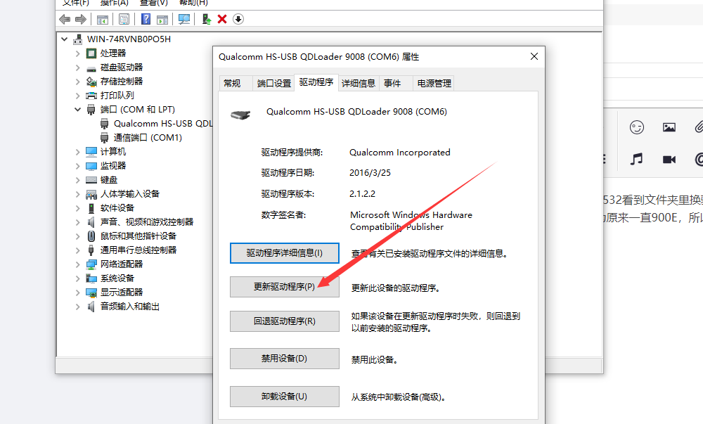The image size is (703, 424).
Task: Collapse the 端口 (COM 和 LPT) node
Action: (x=77, y=109)
